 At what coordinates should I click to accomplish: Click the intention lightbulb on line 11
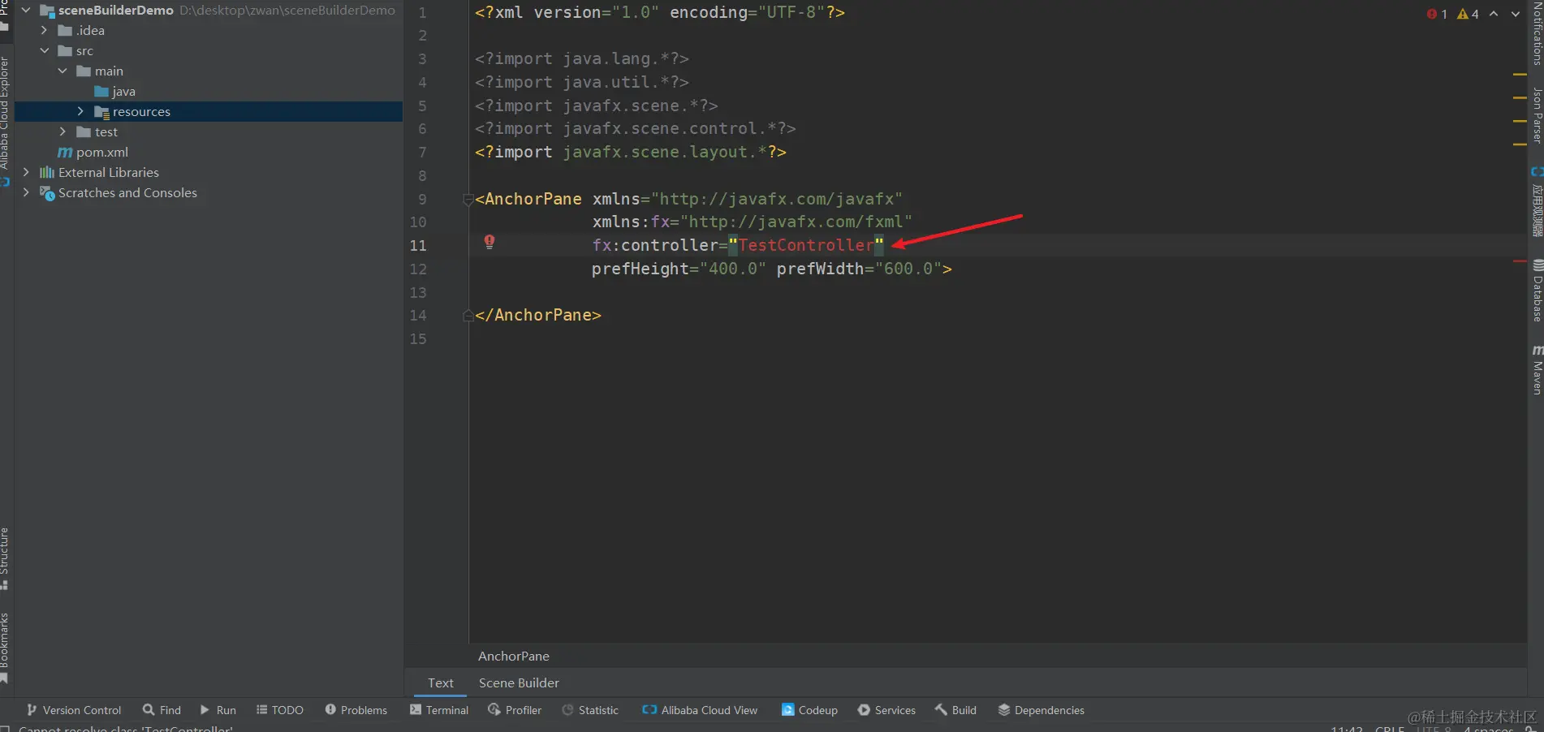click(490, 242)
